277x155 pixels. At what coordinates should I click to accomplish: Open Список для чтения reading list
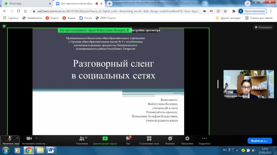coord(259,18)
